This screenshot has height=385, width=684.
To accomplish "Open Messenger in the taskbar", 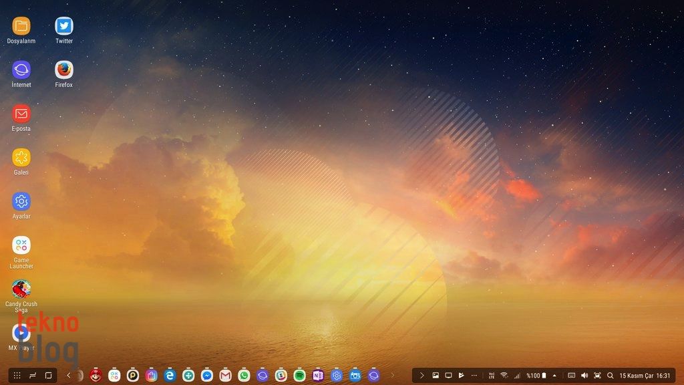I will [207, 376].
